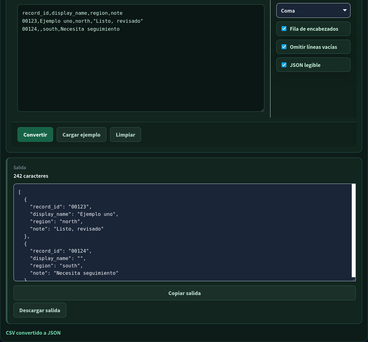Screen dimensions: 368x342
Task: Download result via Descargar salida
Action: [40, 310]
